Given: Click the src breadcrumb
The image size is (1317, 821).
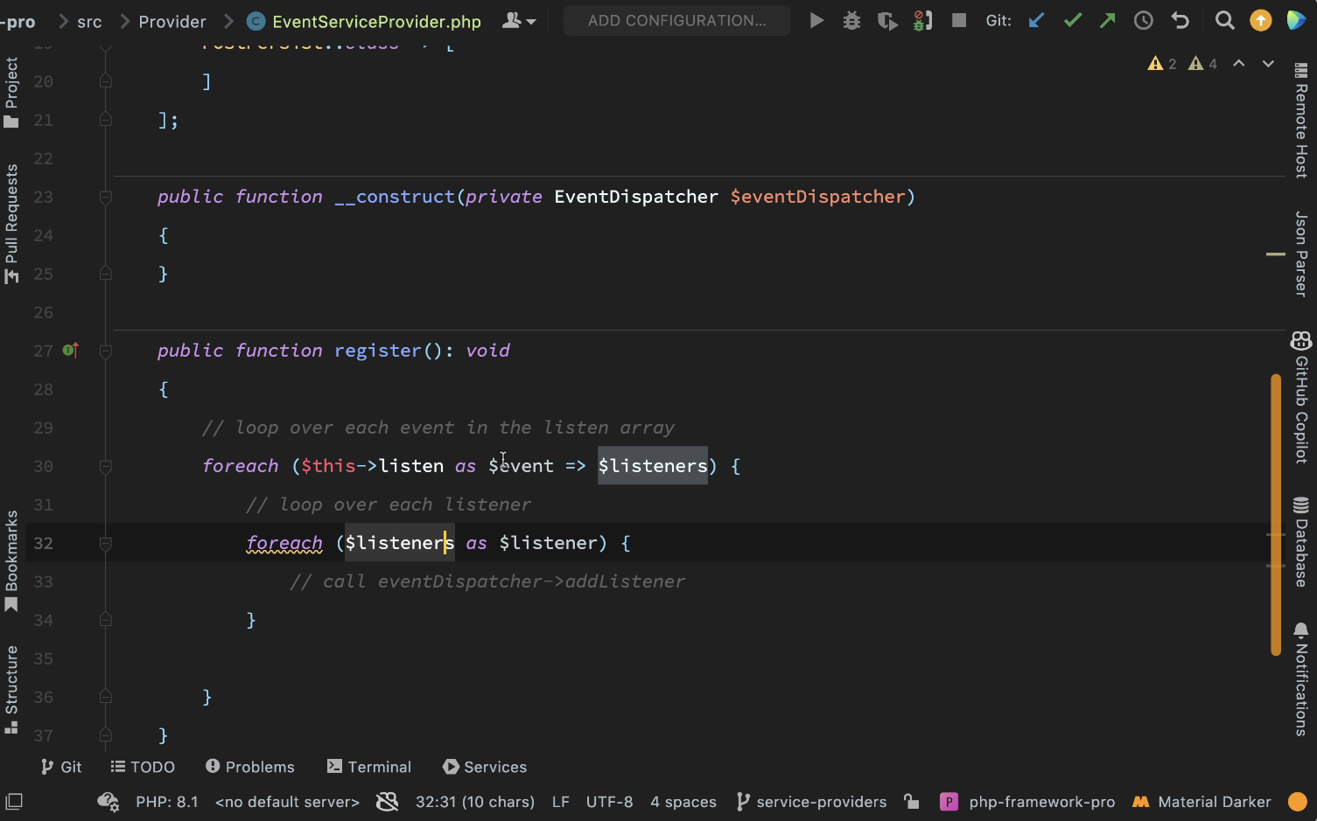Looking at the screenshot, I should coord(89,21).
